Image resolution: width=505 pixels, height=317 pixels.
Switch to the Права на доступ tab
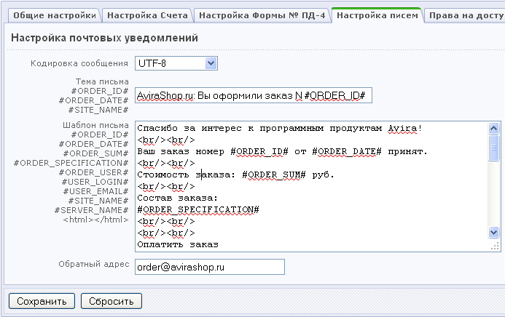464,15
